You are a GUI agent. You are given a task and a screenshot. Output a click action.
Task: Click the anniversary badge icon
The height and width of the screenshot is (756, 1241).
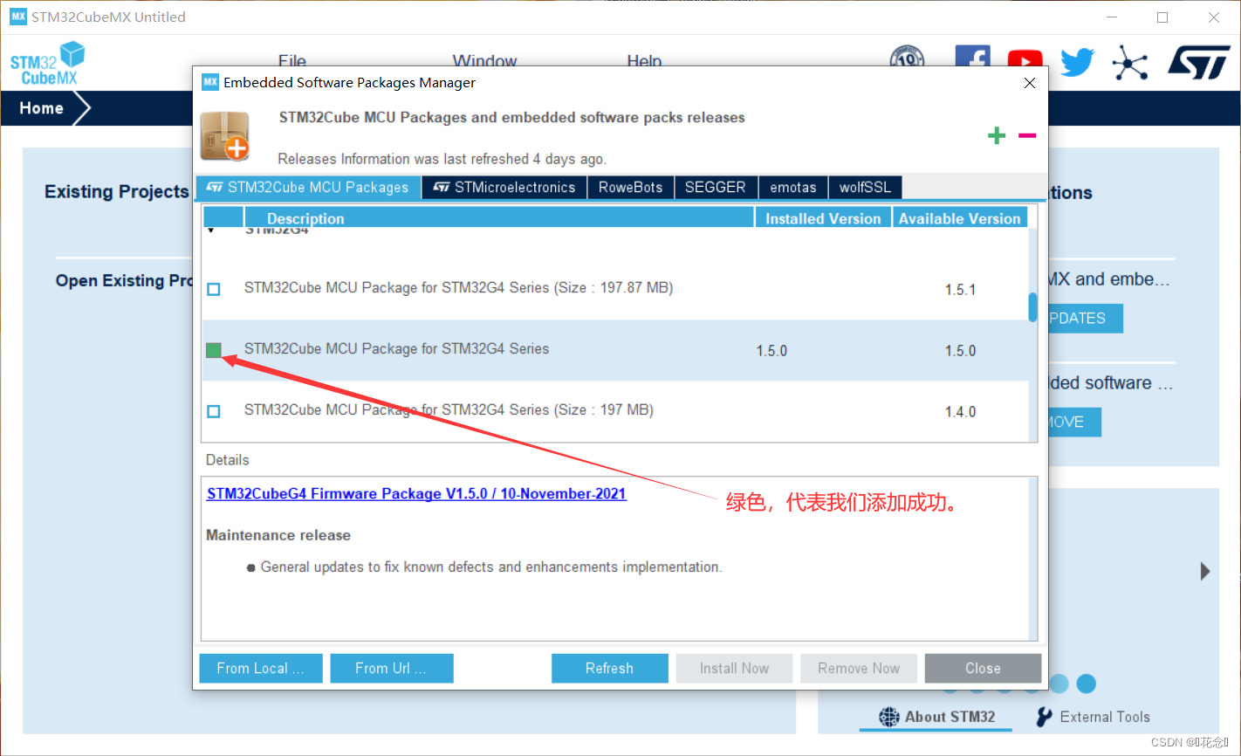tap(907, 57)
